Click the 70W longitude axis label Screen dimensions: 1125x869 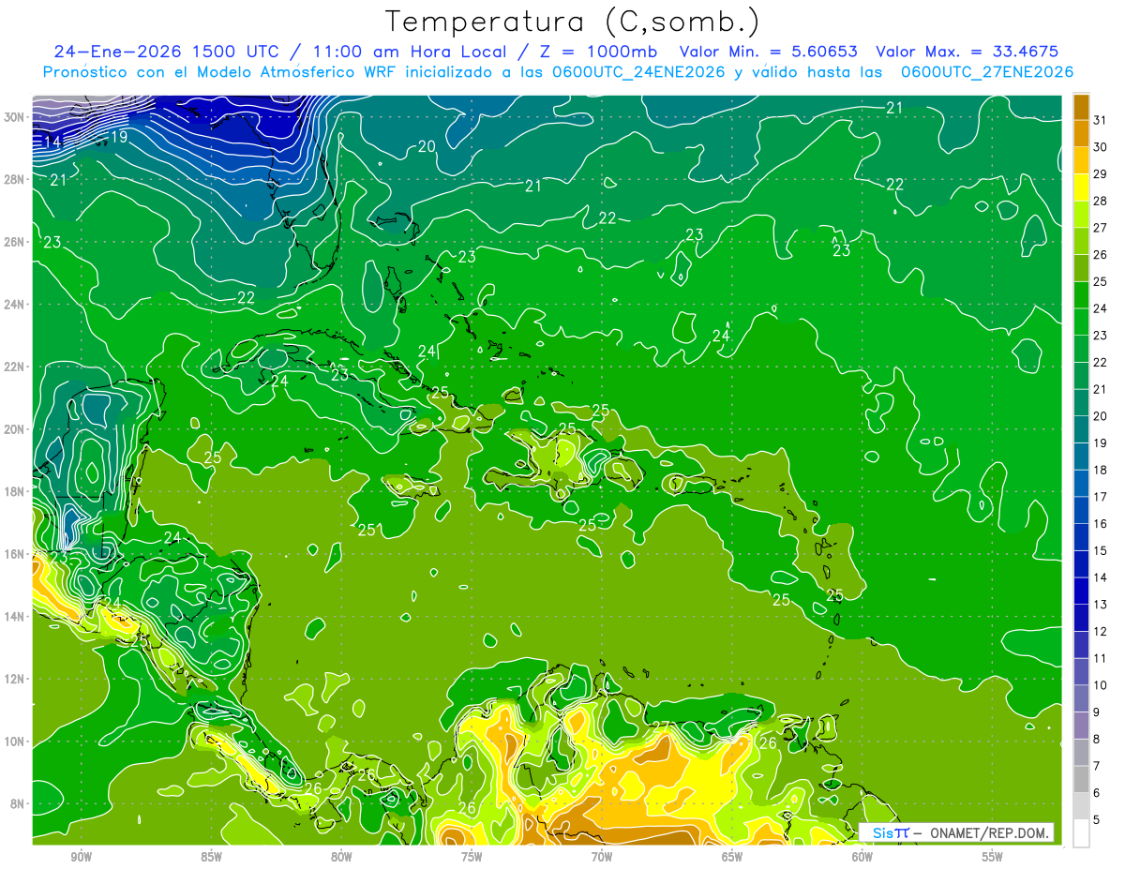click(602, 857)
